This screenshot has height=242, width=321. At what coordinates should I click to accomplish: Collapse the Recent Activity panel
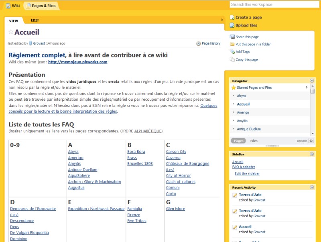click(312, 187)
